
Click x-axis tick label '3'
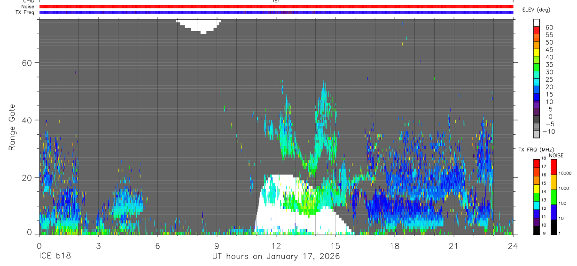[98, 246]
